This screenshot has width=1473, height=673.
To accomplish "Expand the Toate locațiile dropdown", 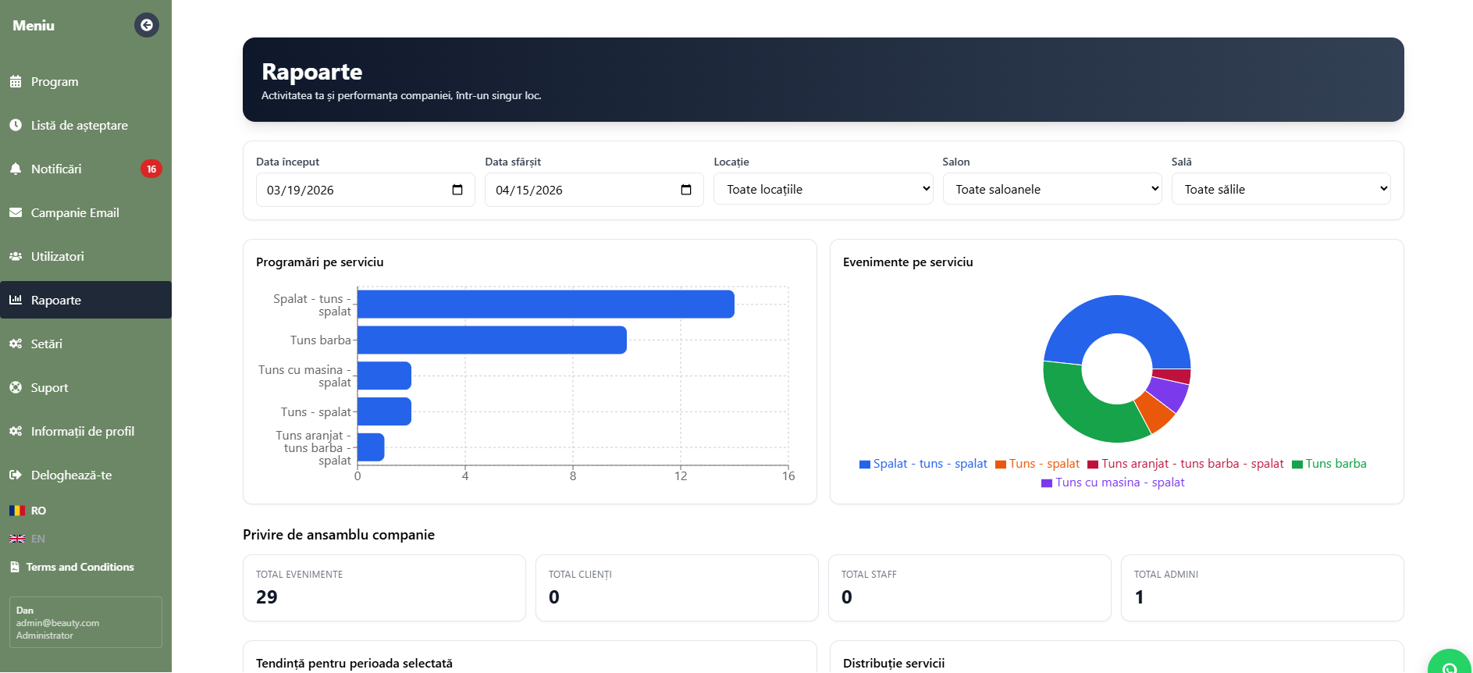I will tap(824, 189).
